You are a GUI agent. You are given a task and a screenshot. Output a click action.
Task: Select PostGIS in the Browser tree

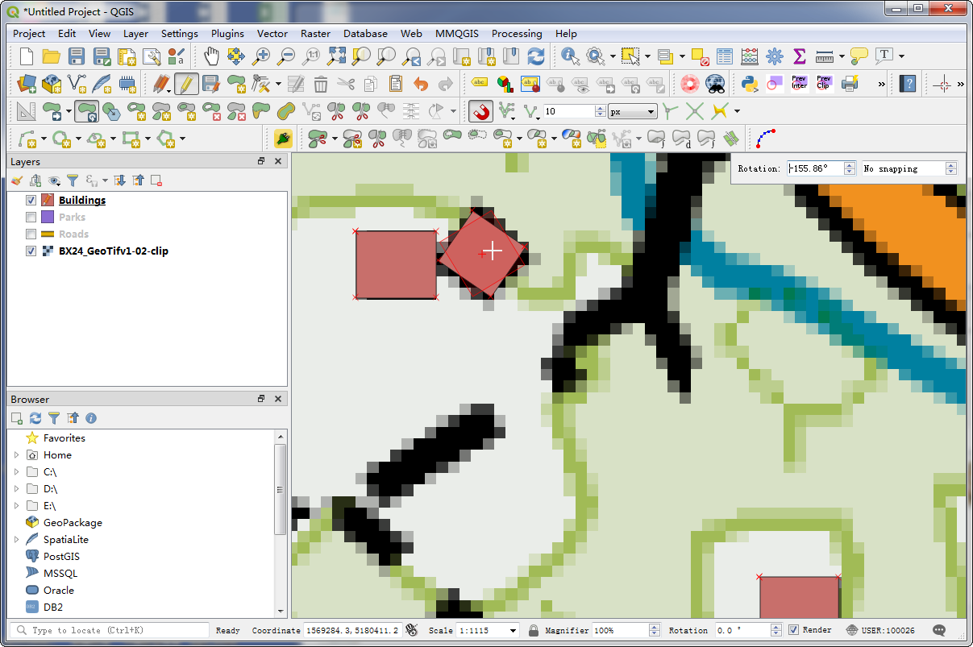60,557
